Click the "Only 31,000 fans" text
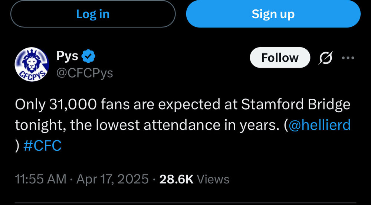This screenshot has width=371, height=205. click(x=72, y=104)
